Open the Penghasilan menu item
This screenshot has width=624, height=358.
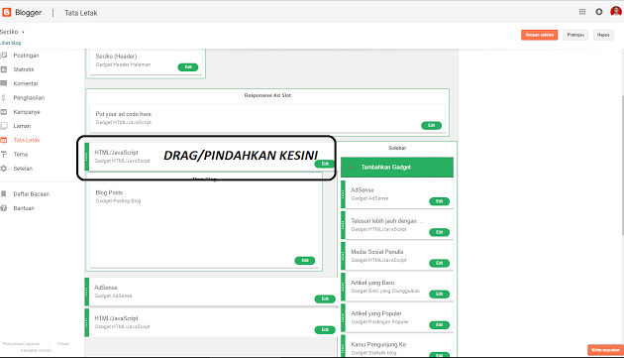29,97
